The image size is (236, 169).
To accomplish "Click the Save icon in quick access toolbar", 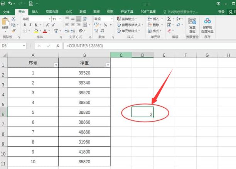I will (x=3, y=3).
